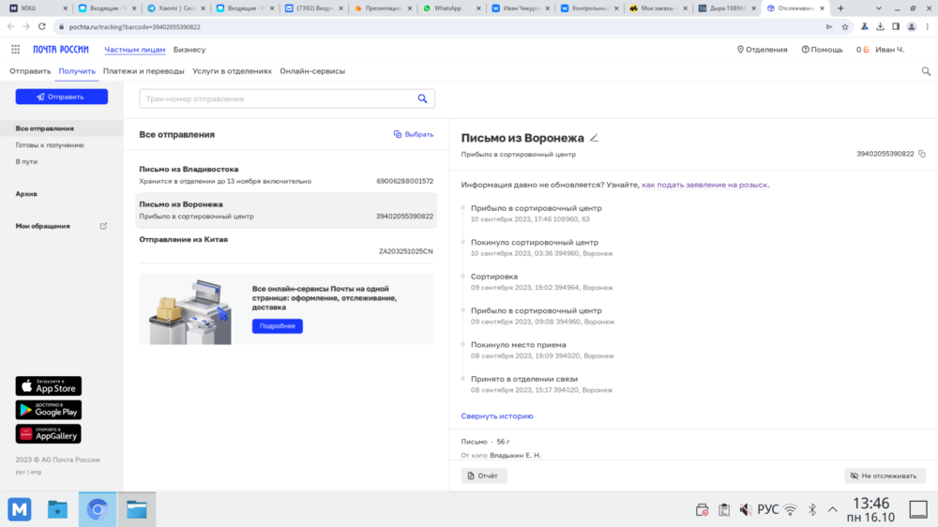This screenshot has width=938, height=527.
Task: Open Письмо из Владивостока shipment
Action: (x=286, y=175)
